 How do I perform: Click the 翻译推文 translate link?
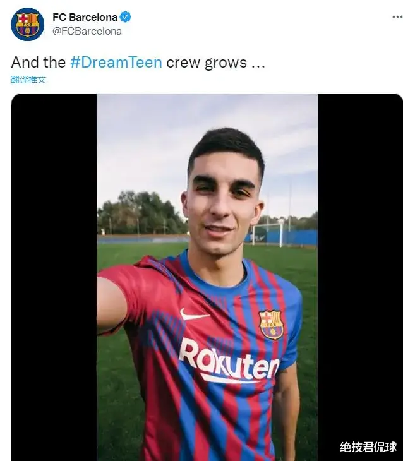tap(28, 80)
